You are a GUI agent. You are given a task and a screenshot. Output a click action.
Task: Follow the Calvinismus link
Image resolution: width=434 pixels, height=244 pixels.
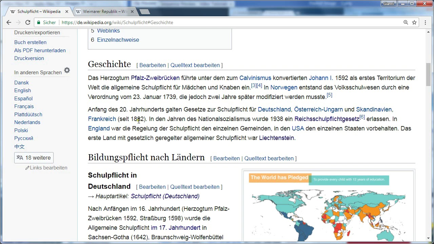tap(255, 78)
